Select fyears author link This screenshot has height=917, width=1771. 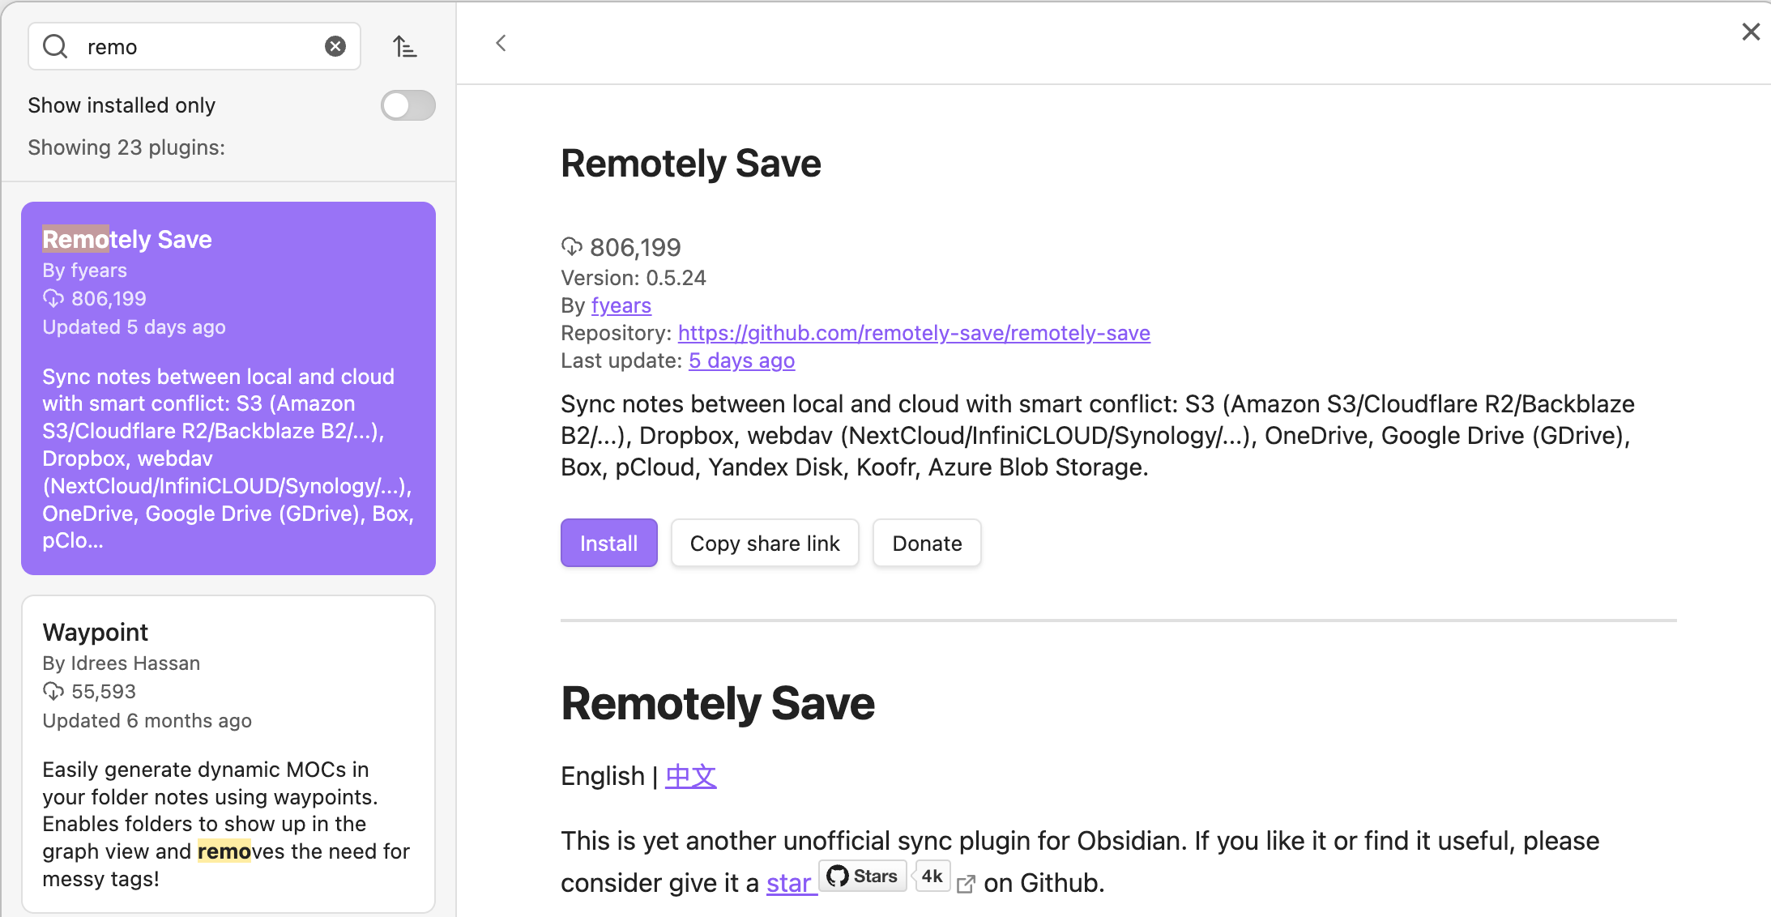(x=621, y=305)
